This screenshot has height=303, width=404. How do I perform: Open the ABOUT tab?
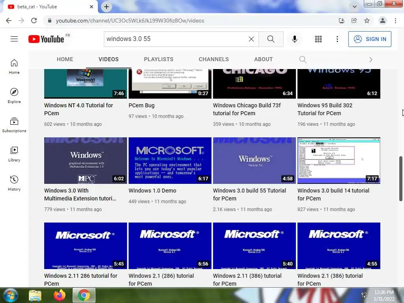pos(263,59)
